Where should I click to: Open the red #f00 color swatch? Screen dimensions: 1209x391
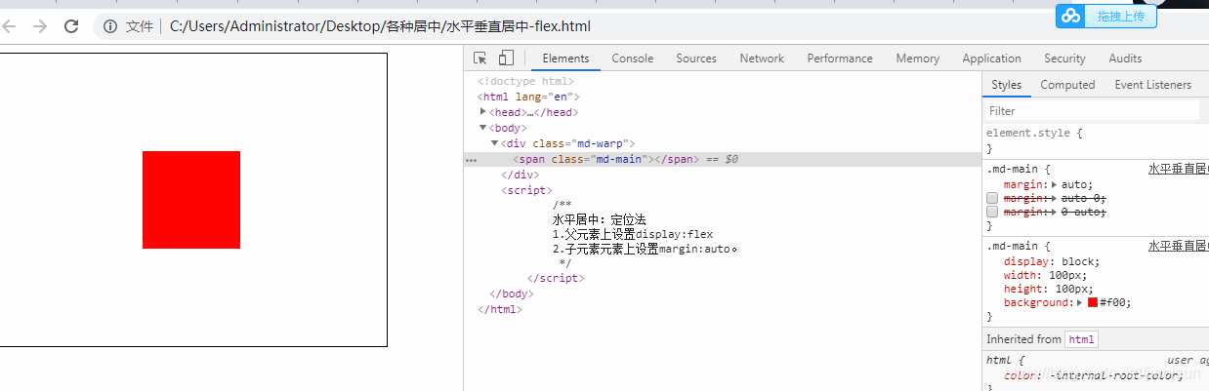point(1093,302)
